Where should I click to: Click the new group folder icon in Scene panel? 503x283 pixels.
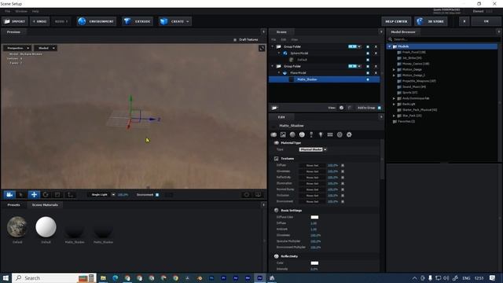(274, 108)
